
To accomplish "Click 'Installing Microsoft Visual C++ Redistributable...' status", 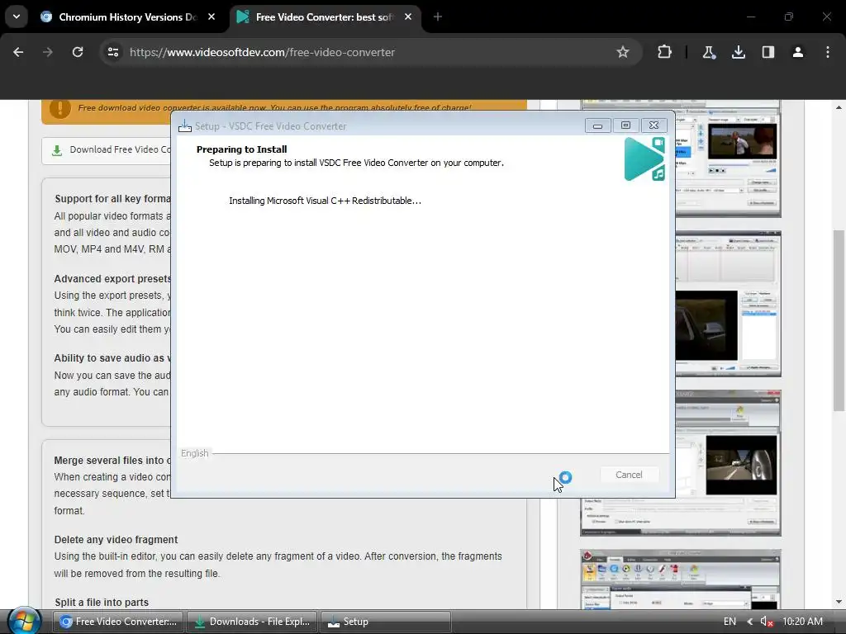I will [x=325, y=201].
